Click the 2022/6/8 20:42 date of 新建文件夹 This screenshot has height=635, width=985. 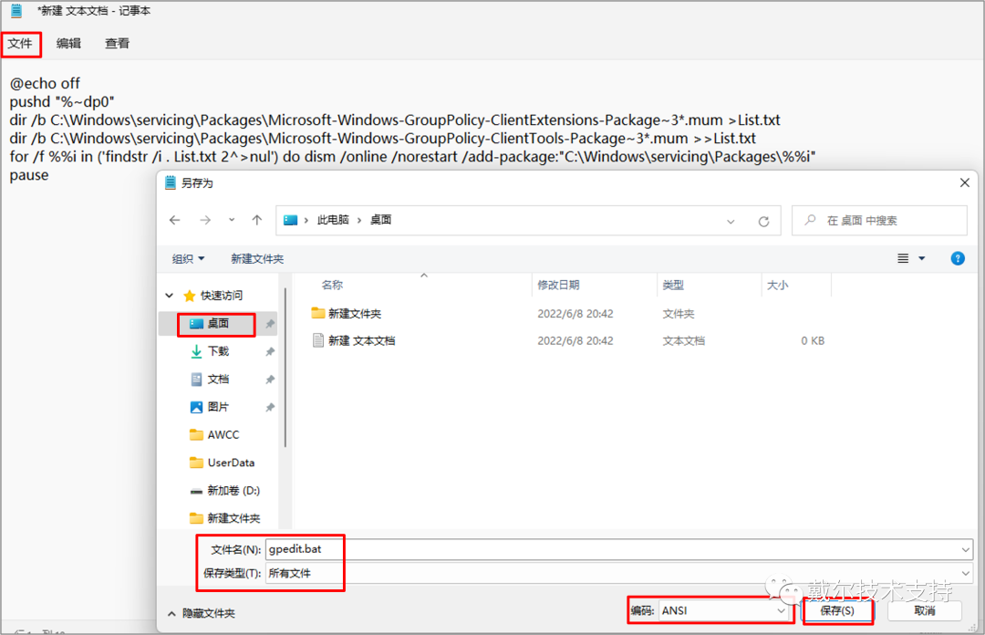[575, 313]
